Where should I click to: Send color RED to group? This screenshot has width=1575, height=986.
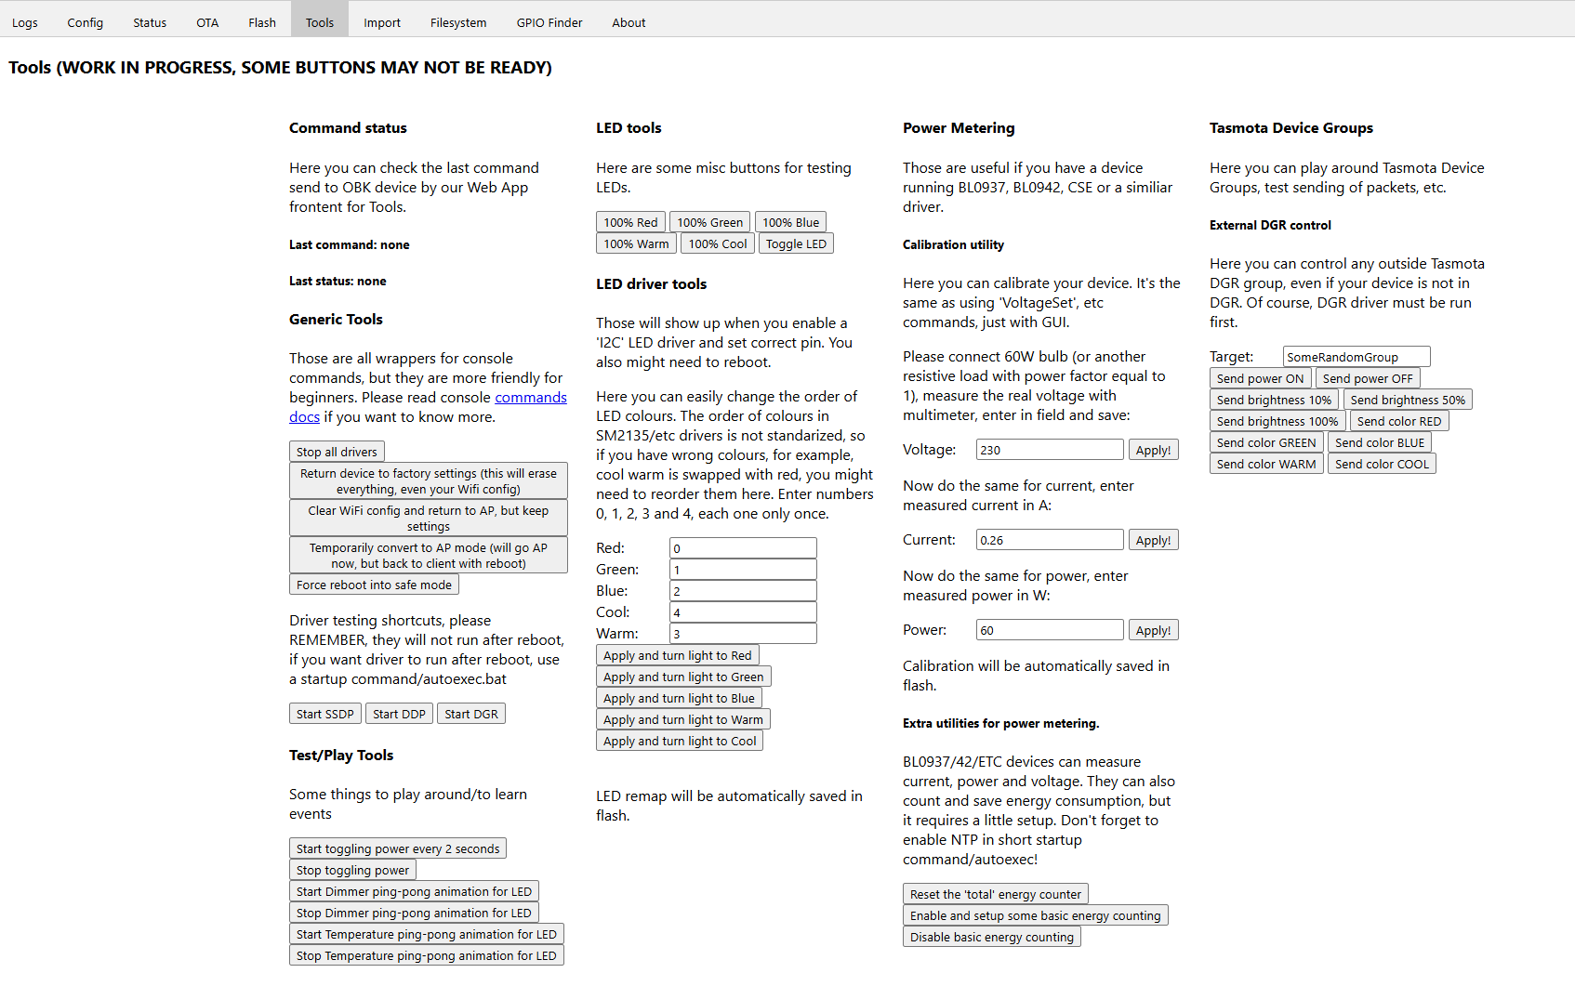click(1399, 421)
